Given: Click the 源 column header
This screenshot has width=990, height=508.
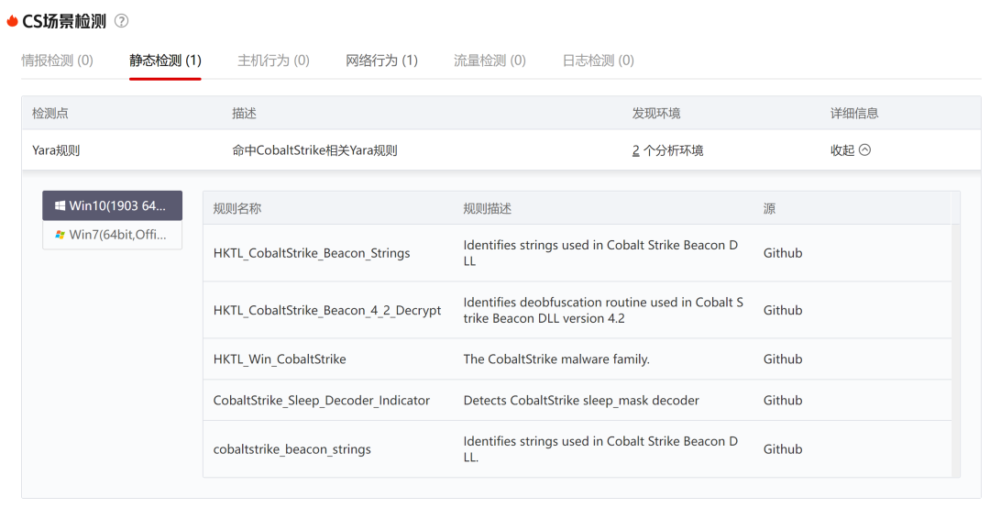Looking at the screenshot, I should 769,208.
